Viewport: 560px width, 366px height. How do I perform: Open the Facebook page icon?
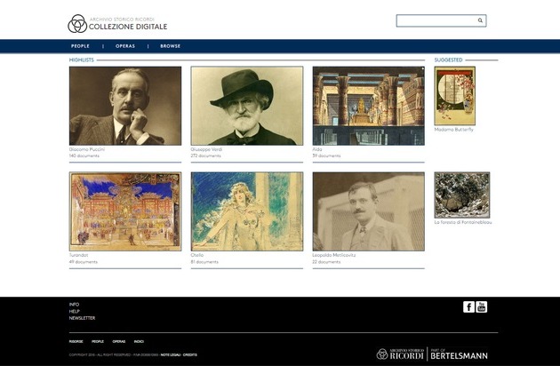pyautogui.click(x=468, y=306)
